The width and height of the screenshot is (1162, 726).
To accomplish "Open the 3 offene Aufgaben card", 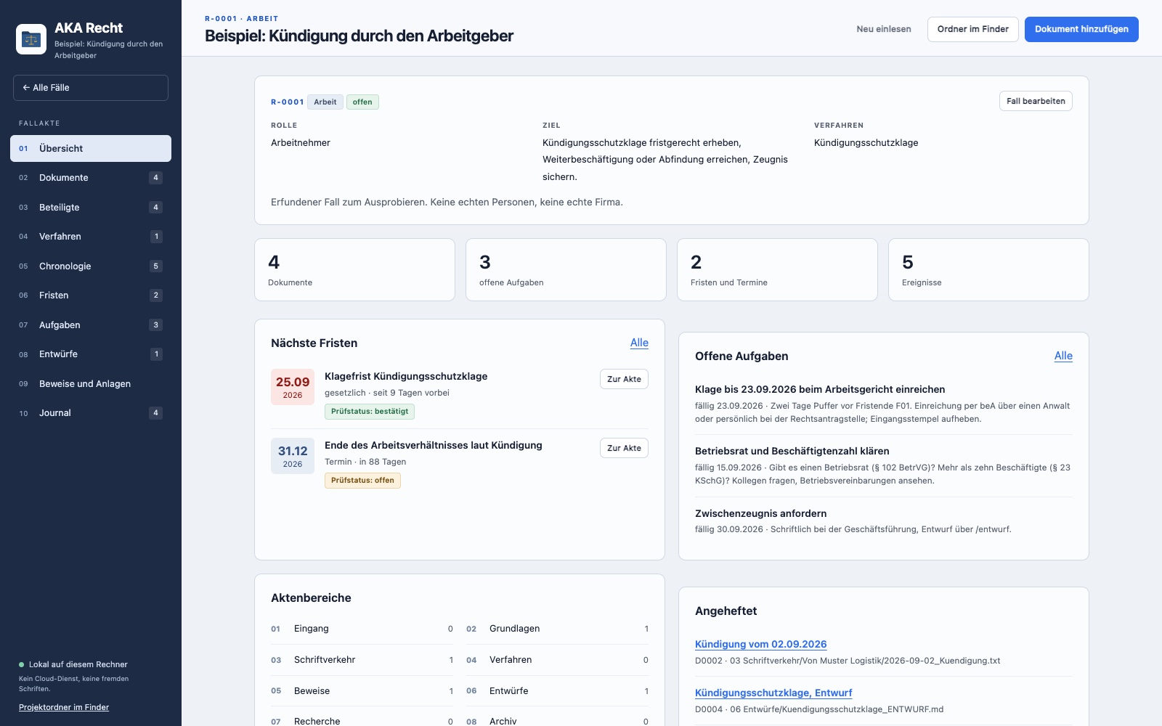I will tap(566, 269).
